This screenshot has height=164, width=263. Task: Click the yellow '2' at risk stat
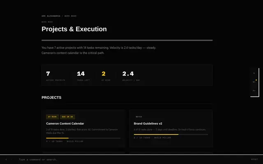(104, 74)
